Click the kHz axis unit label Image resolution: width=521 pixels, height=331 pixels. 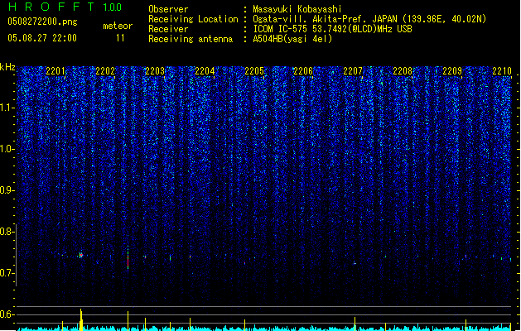(x=7, y=67)
